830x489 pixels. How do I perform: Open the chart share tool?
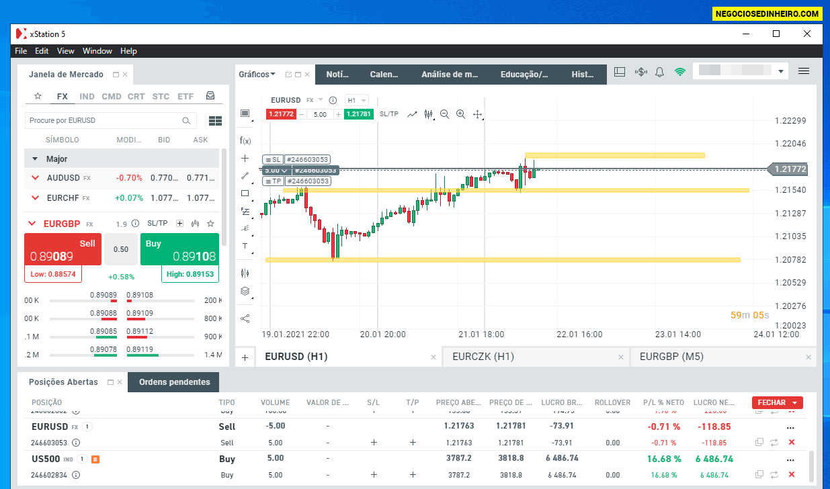[x=245, y=318]
